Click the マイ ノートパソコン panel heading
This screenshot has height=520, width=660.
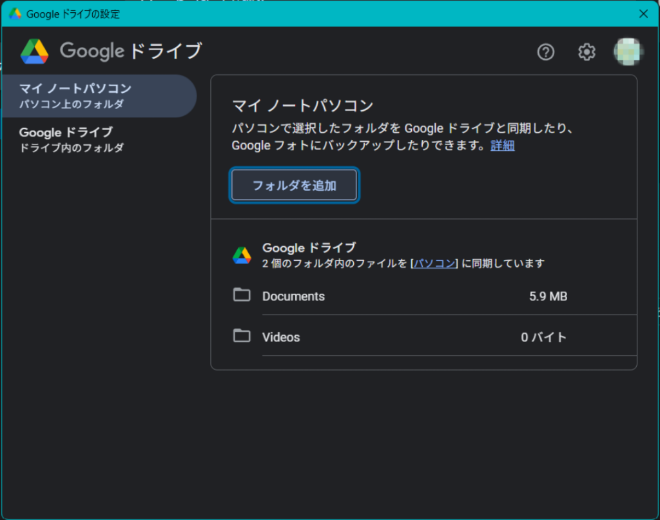click(303, 106)
